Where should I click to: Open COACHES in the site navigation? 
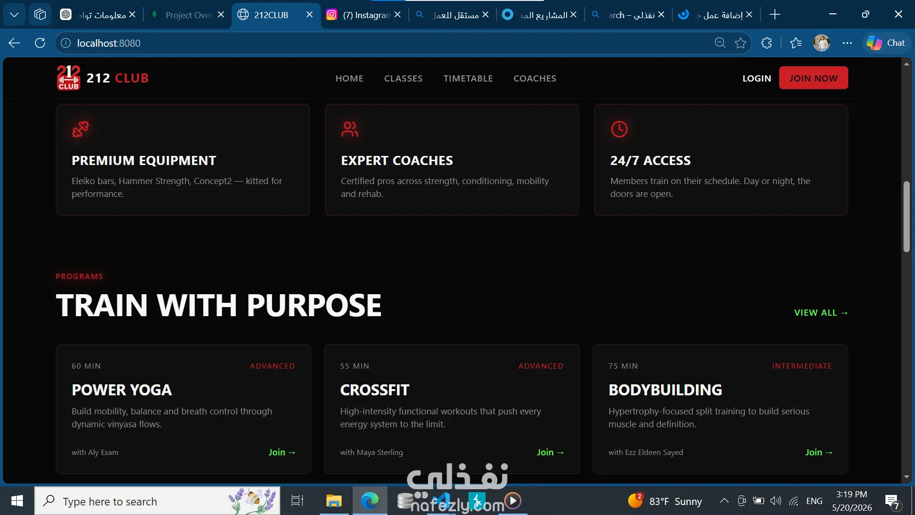click(x=535, y=78)
